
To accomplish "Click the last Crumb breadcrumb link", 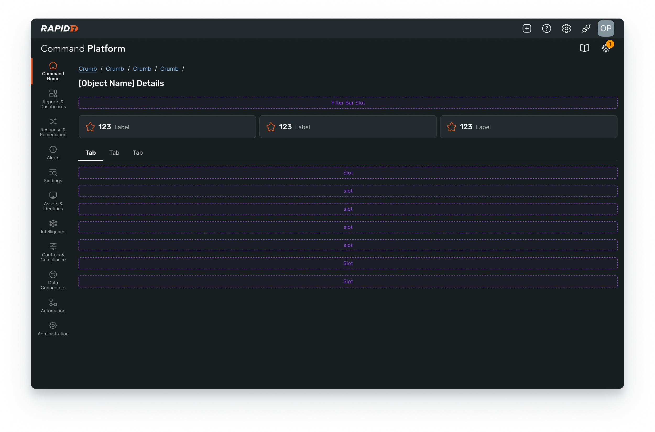I will 169,69.
